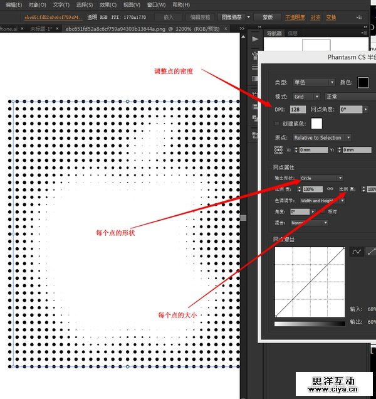The image size is (376, 399).
Task: Switch to the 信息 panel tab
Action: [293, 33]
